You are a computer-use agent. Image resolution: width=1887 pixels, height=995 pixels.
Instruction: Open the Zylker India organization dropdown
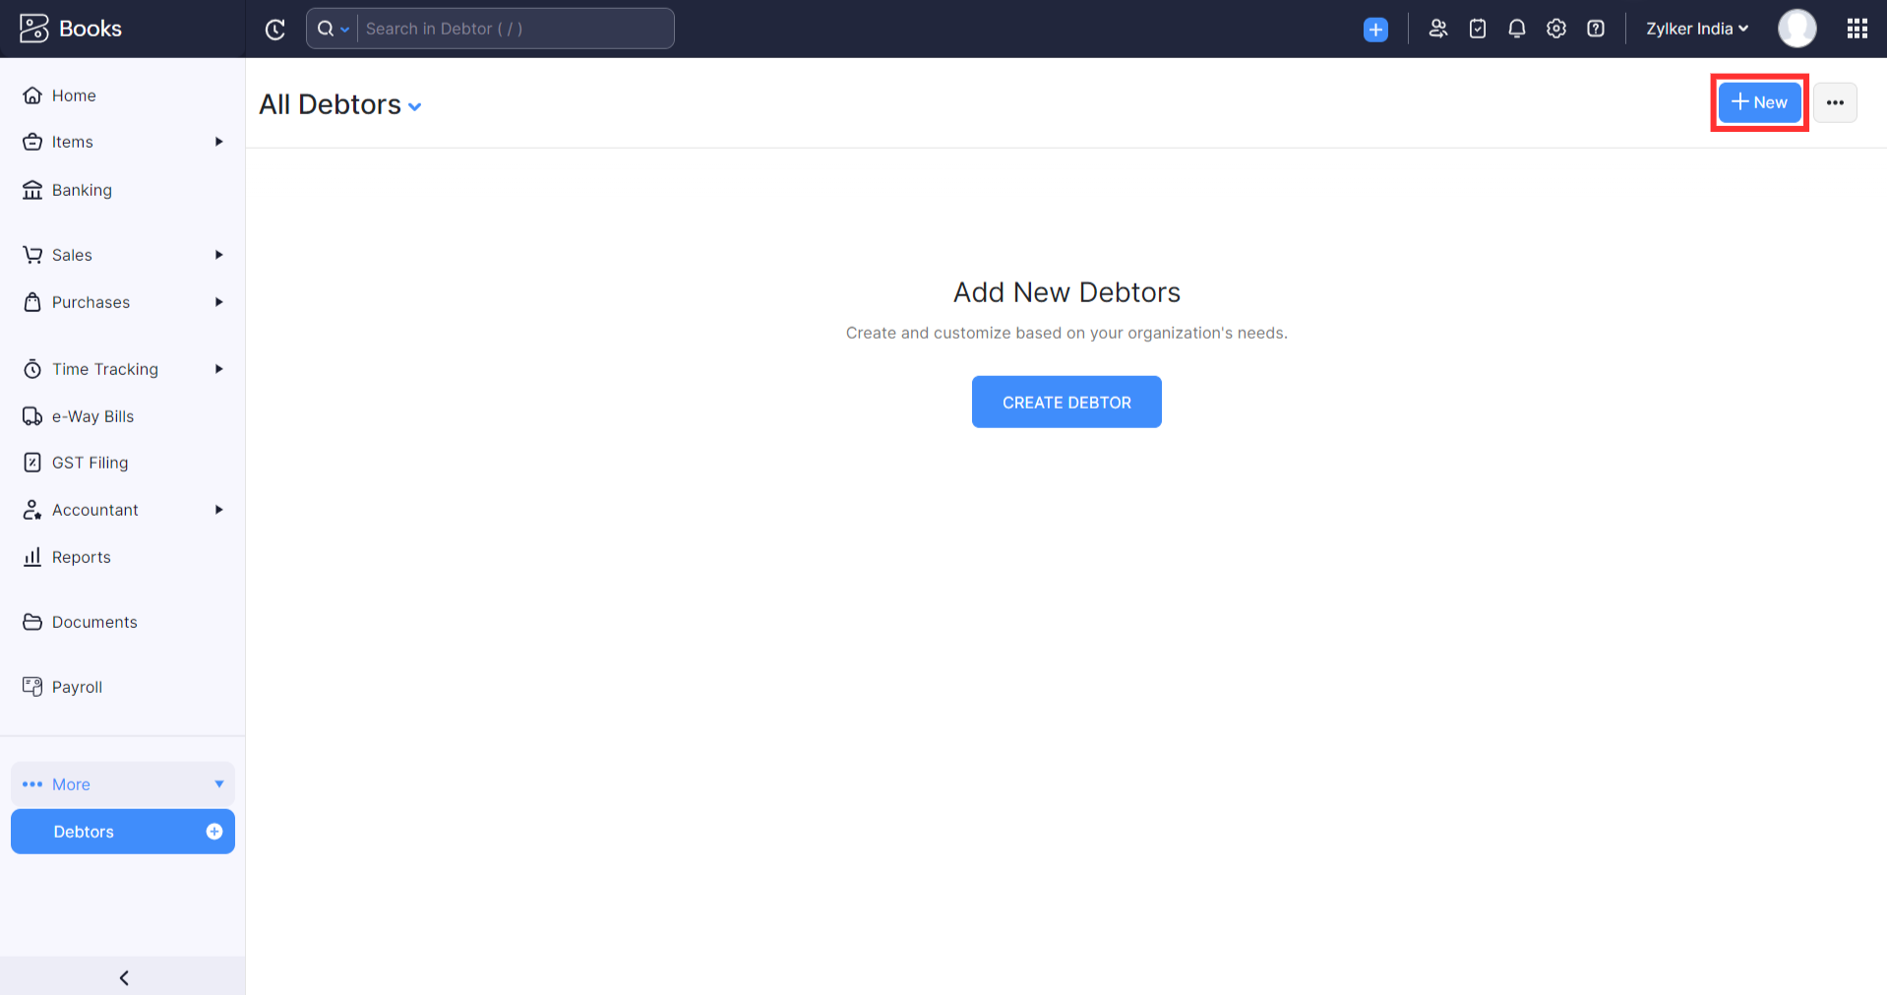coord(1696,29)
